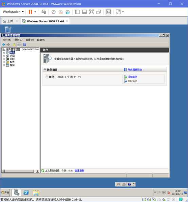Show the console view icon
Viewport: 188px width, 202px height.
click(108, 12)
